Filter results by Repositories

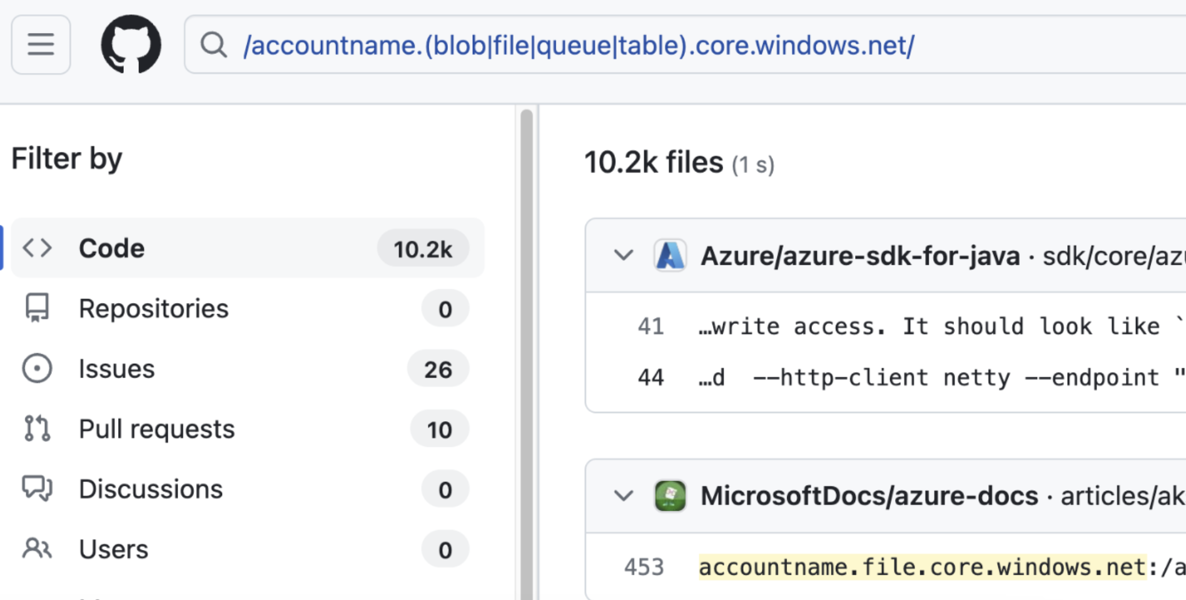[153, 309]
